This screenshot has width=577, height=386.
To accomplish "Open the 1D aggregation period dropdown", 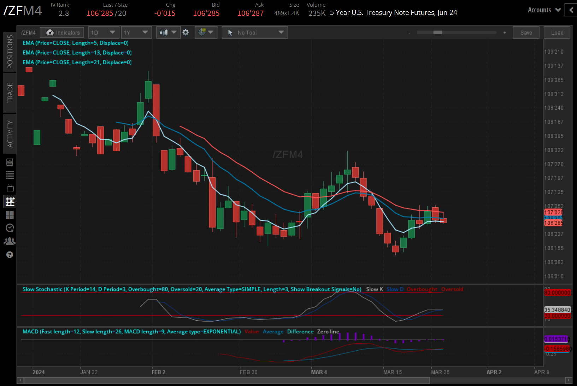I will tap(103, 32).
